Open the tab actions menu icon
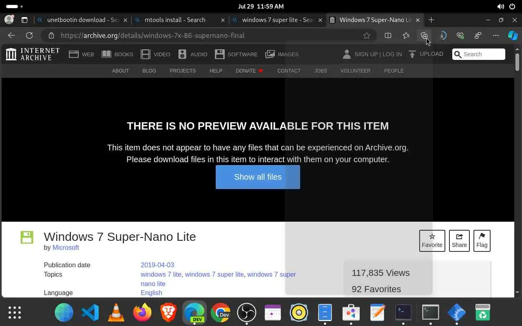 [24, 20]
